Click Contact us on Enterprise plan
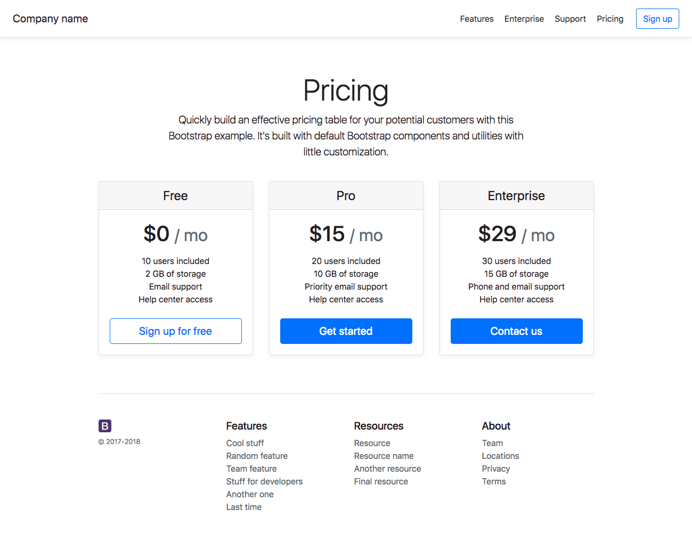This screenshot has height=559, width=692. click(517, 331)
